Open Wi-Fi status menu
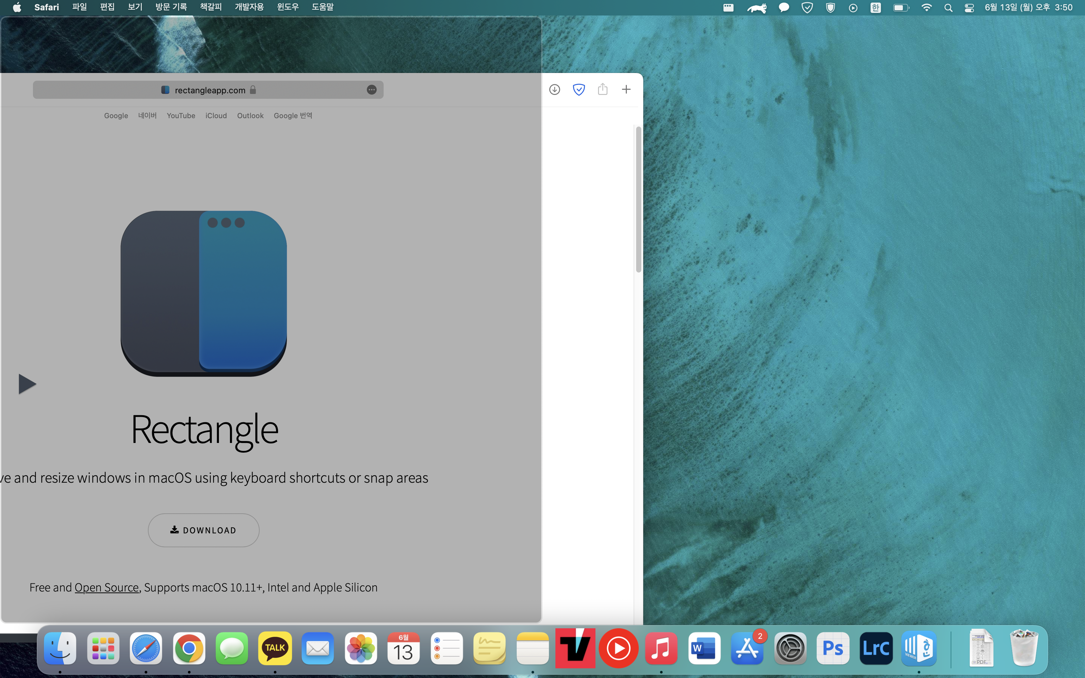 click(x=926, y=8)
